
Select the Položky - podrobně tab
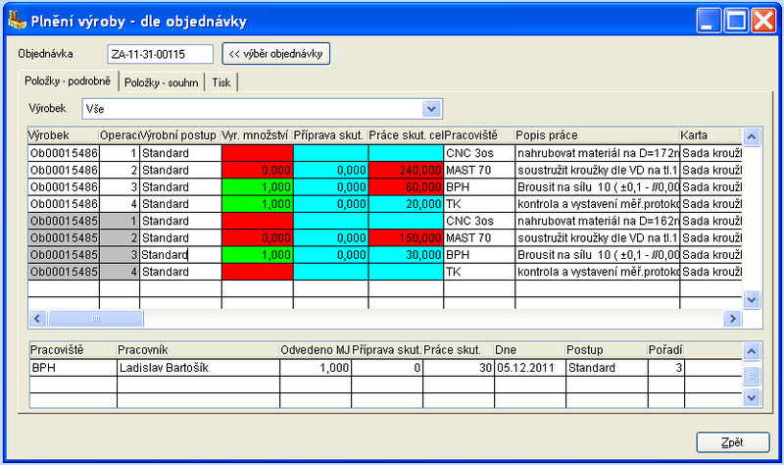[x=70, y=81]
